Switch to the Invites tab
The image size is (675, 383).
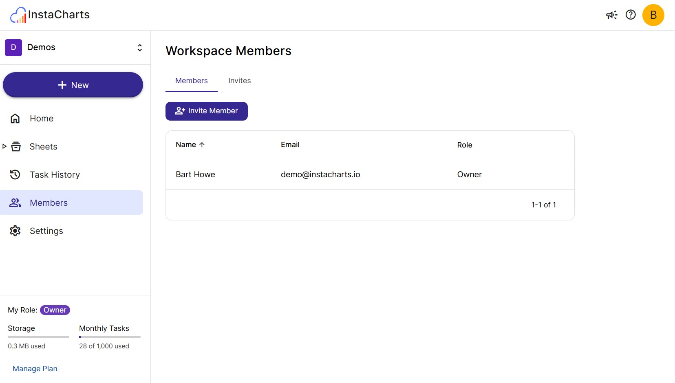pyautogui.click(x=239, y=81)
